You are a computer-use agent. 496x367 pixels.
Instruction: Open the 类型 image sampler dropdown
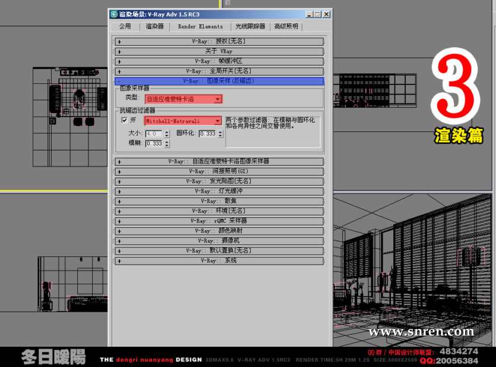coord(184,99)
